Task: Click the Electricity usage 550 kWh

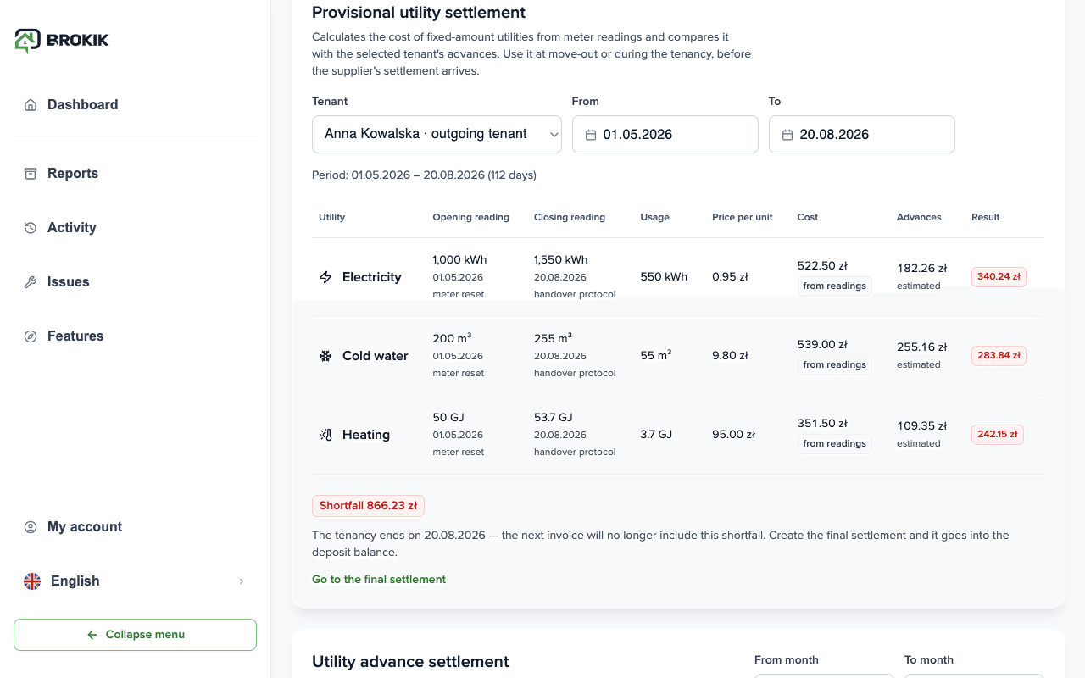Action: [664, 277]
